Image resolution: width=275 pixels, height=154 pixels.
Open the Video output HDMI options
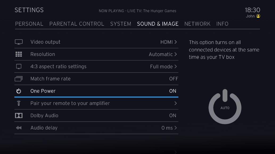click(x=169, y=42)
